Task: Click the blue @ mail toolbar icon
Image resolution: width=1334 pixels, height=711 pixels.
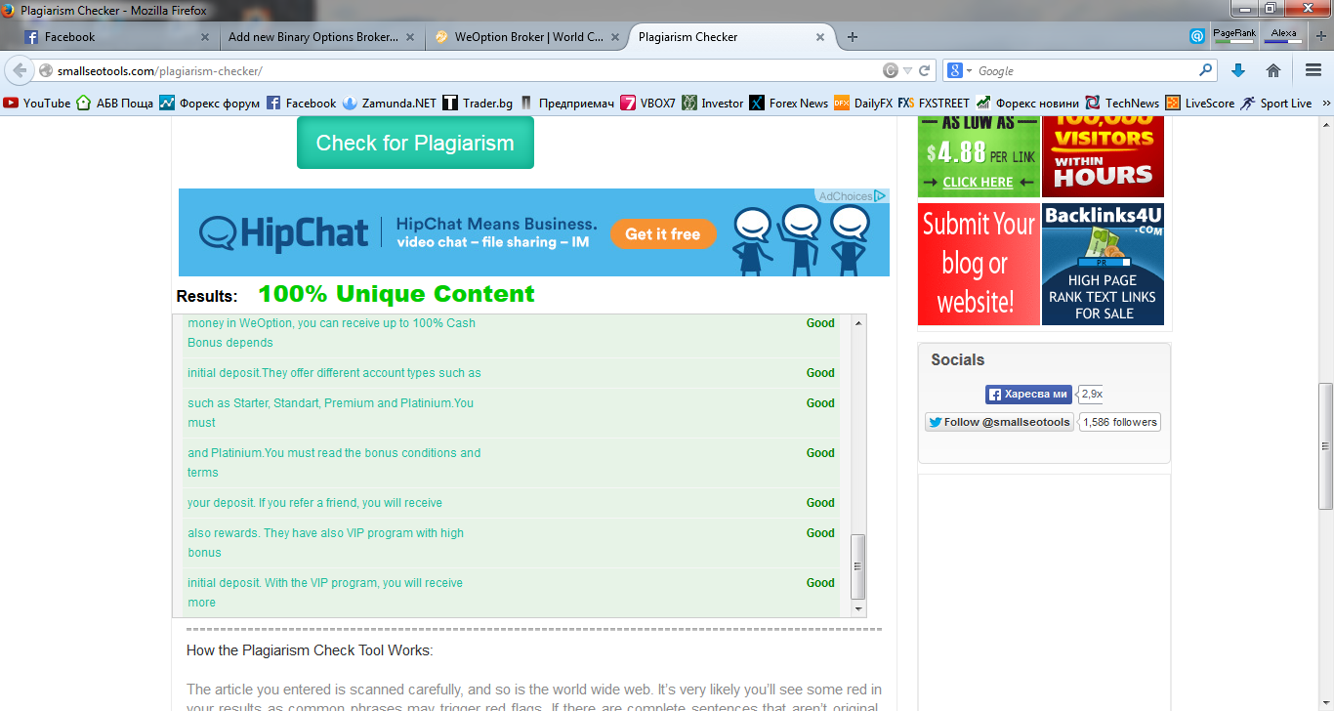Action: tap(1197, 36)
